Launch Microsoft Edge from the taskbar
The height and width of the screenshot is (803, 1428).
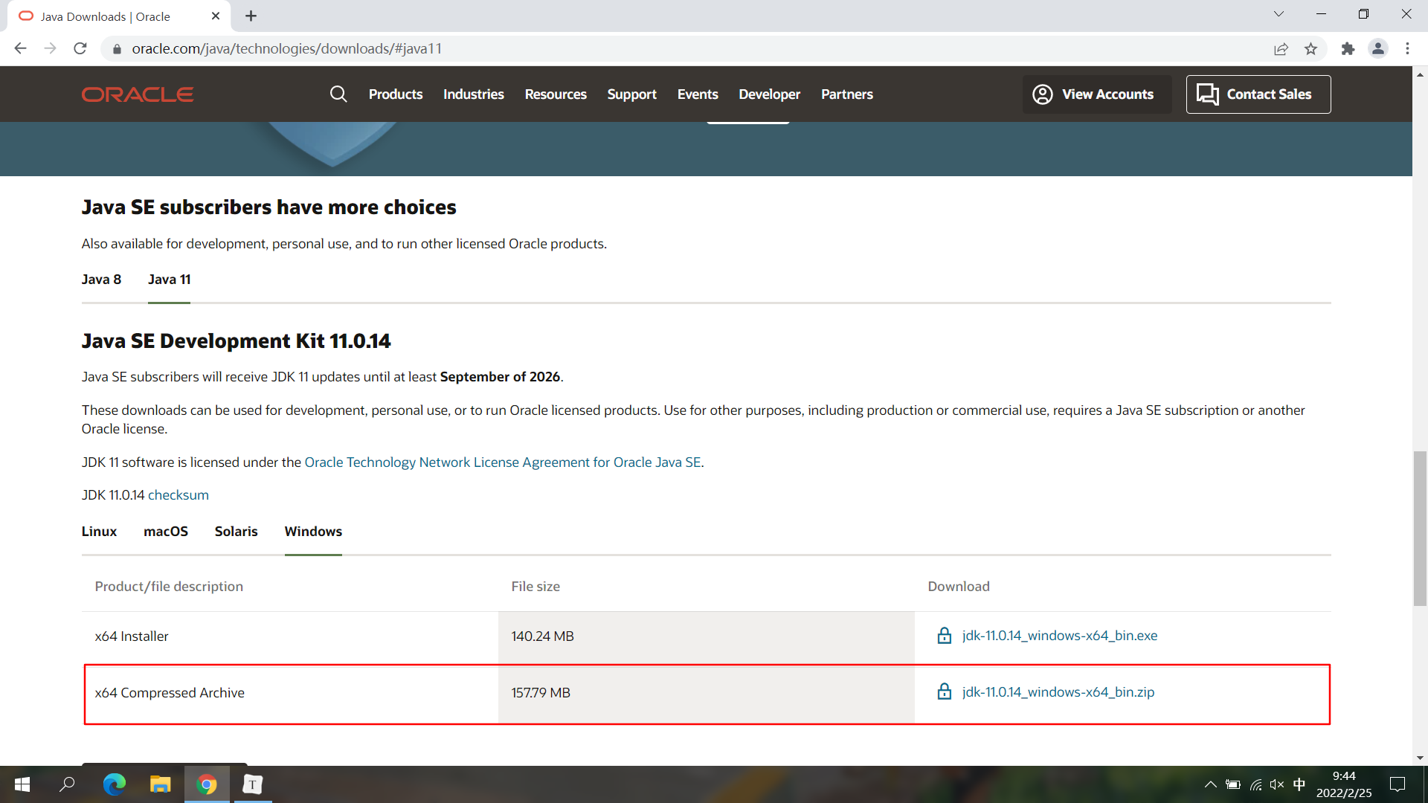pyautogui.click(x=114, y=784)
